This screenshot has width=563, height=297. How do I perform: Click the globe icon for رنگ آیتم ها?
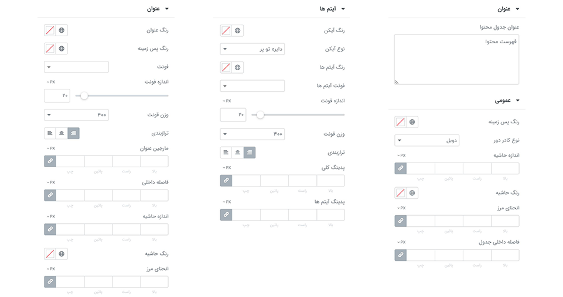pos(237,67)
